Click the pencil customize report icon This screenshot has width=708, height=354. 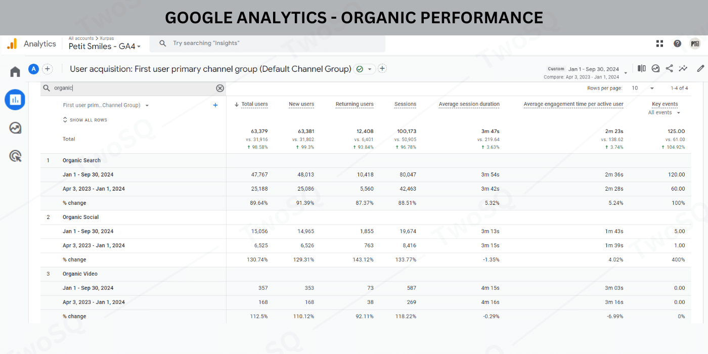click(x=700, y=68)
